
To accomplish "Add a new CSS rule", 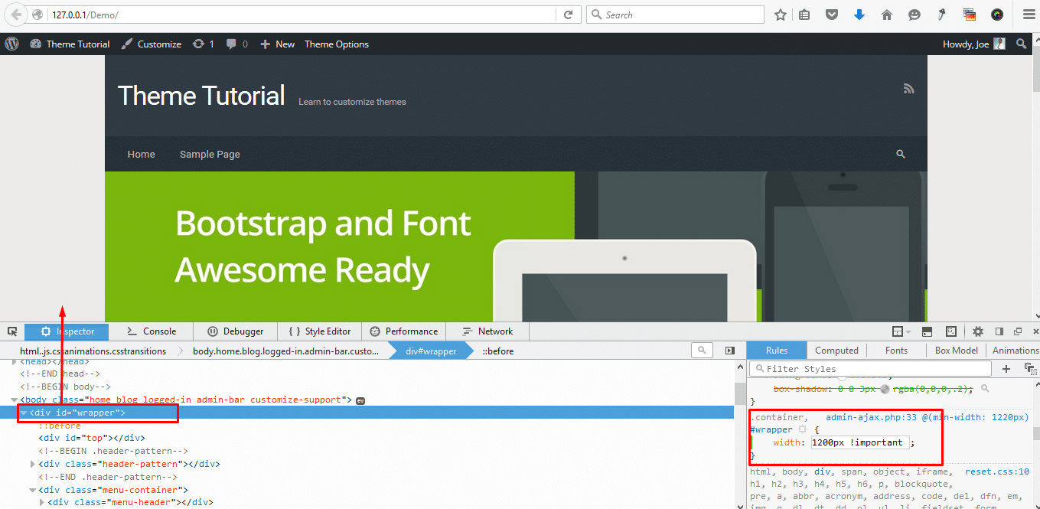I will [1006, 369].
